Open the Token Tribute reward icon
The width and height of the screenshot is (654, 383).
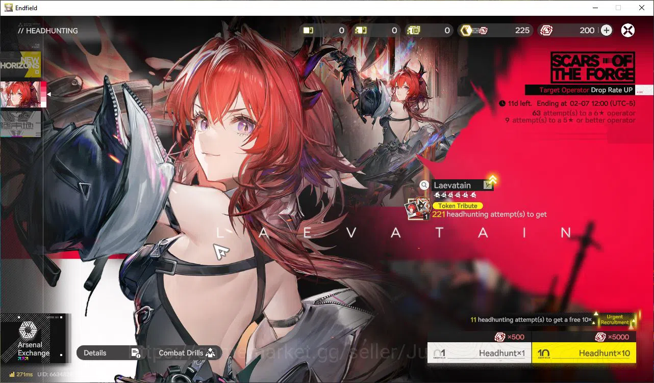[x=418, y=209]
